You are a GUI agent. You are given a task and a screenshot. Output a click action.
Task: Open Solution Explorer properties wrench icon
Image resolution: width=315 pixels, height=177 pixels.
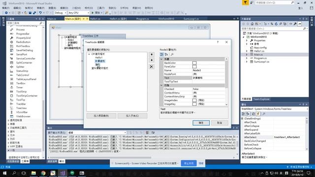(x=295, y=24)
